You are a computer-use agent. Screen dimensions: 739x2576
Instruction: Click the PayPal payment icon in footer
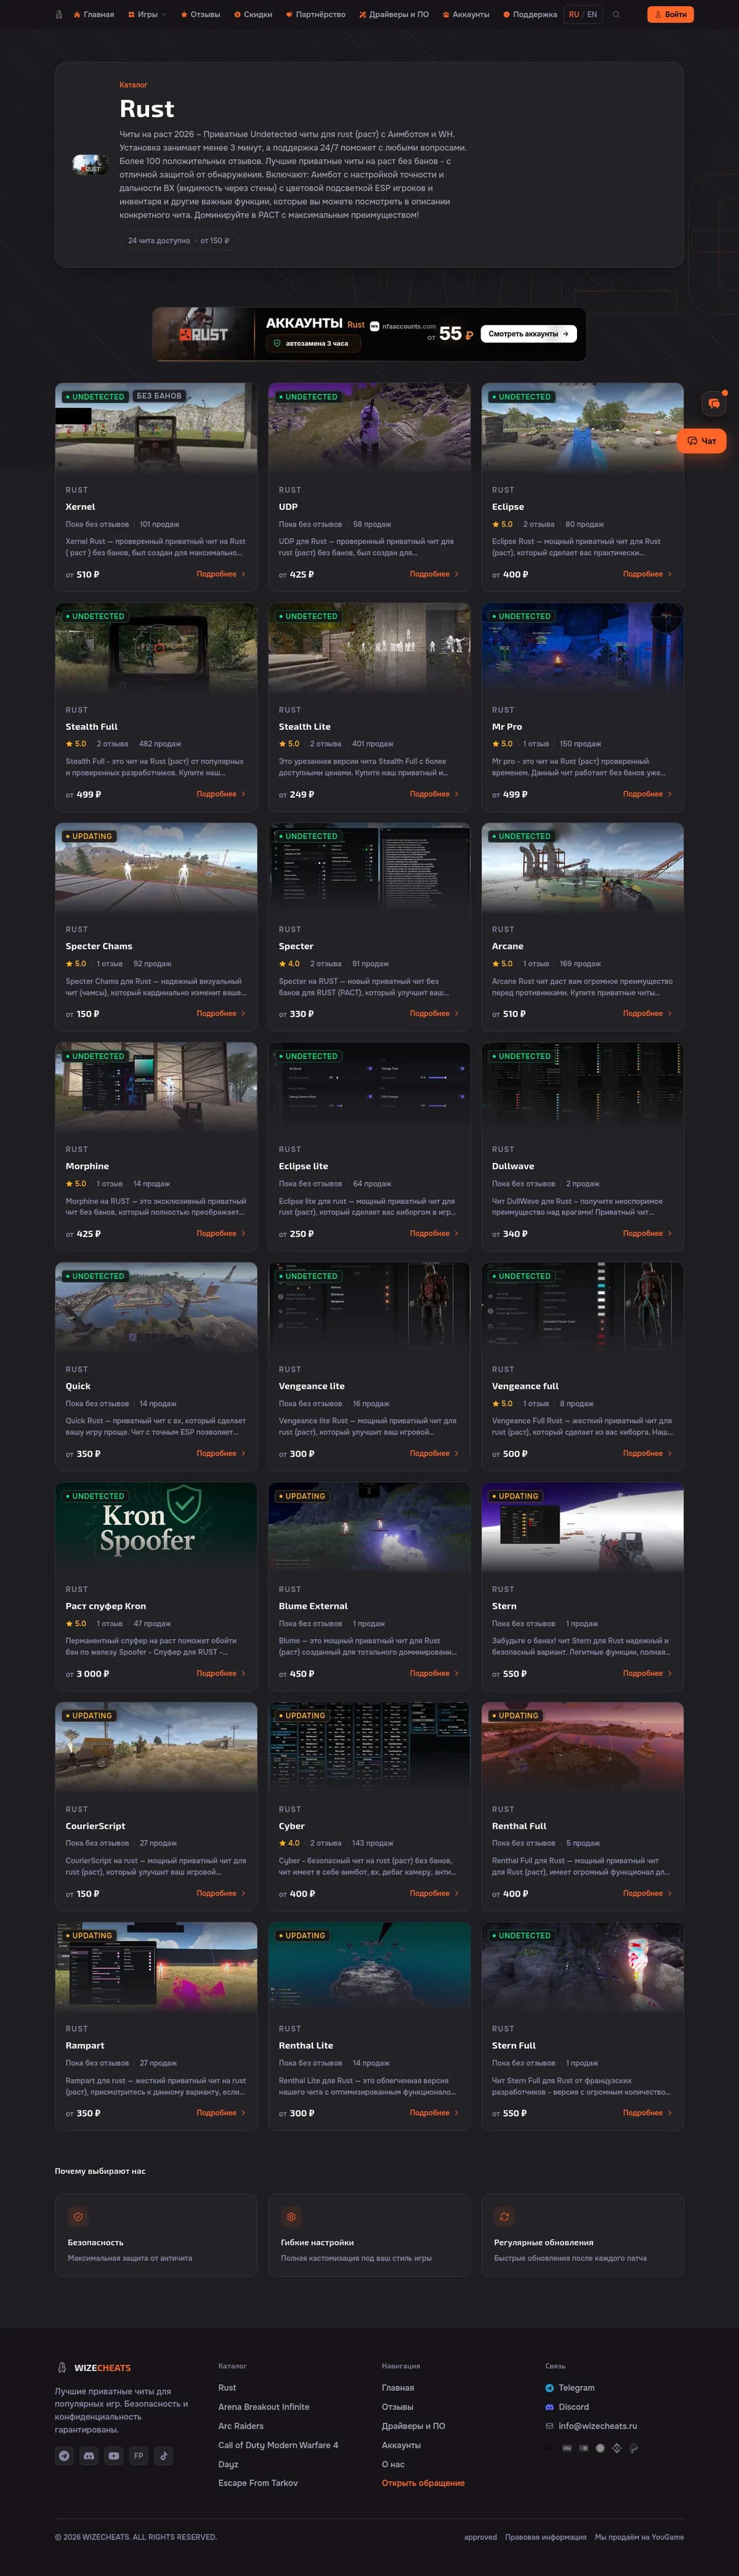click(633, 2448)
